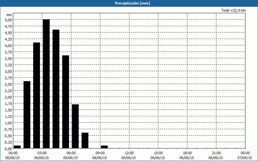Select the bar reaching about 4,60 mm
258x161 pixels.
(56, 89)
